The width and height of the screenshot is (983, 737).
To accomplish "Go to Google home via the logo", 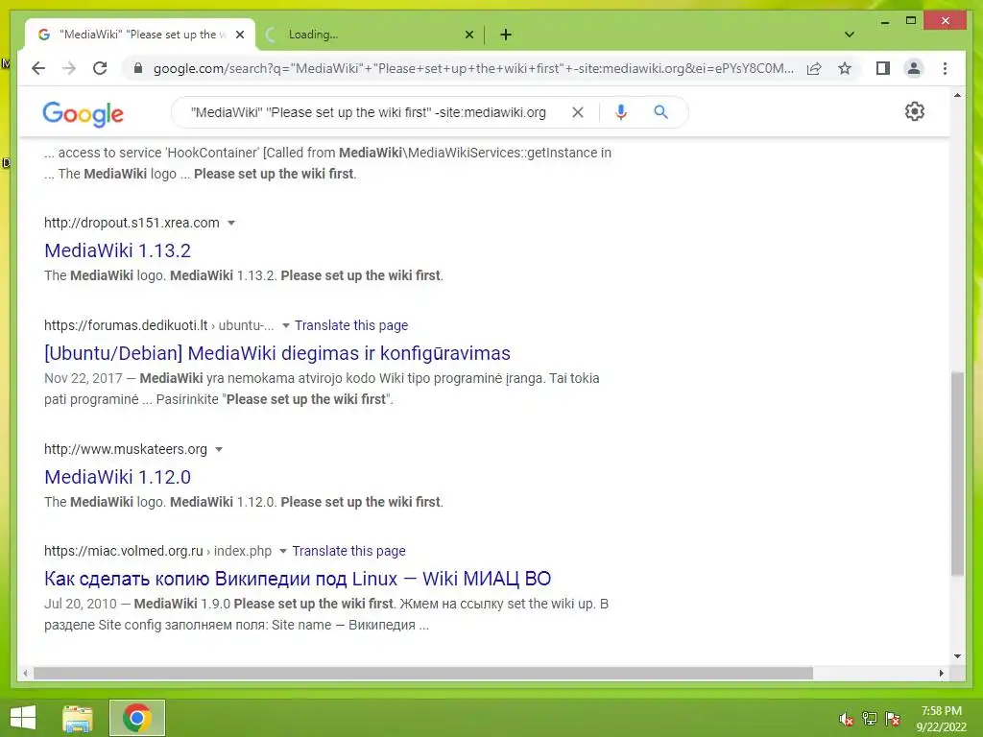I will click(83, 113).
